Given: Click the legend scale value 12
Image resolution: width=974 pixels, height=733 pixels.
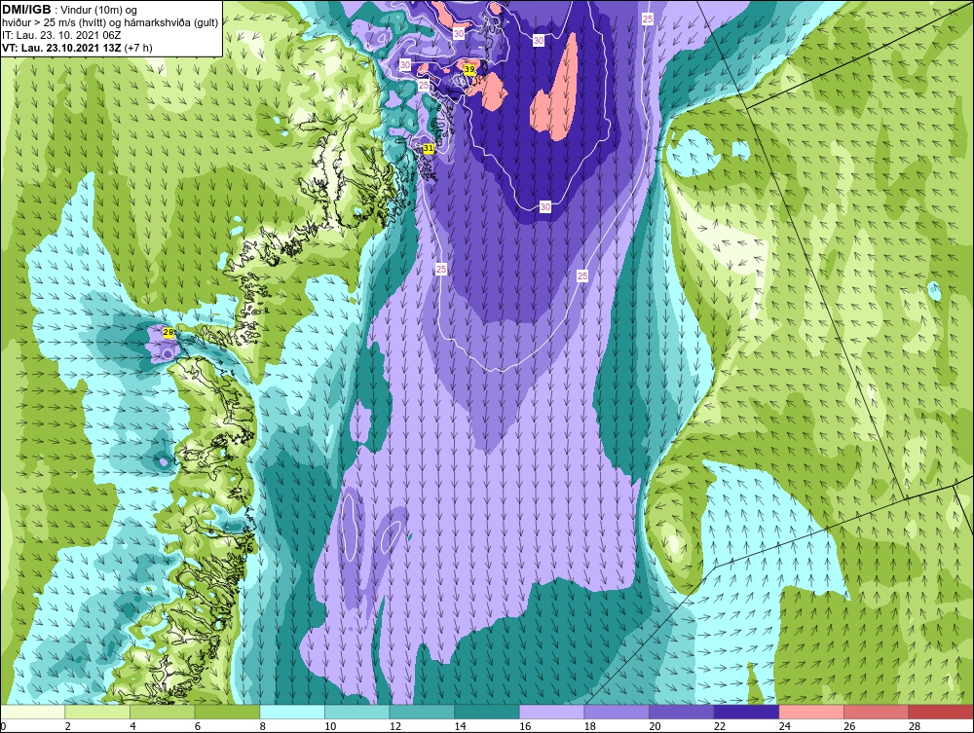Looking at the screenshot, I should (x=395, y=726).
